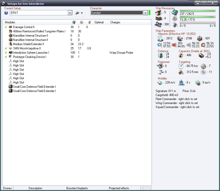Click the blue help question mark icon
This screenshot has height=191, width=220.
click(x=6, y=13)
